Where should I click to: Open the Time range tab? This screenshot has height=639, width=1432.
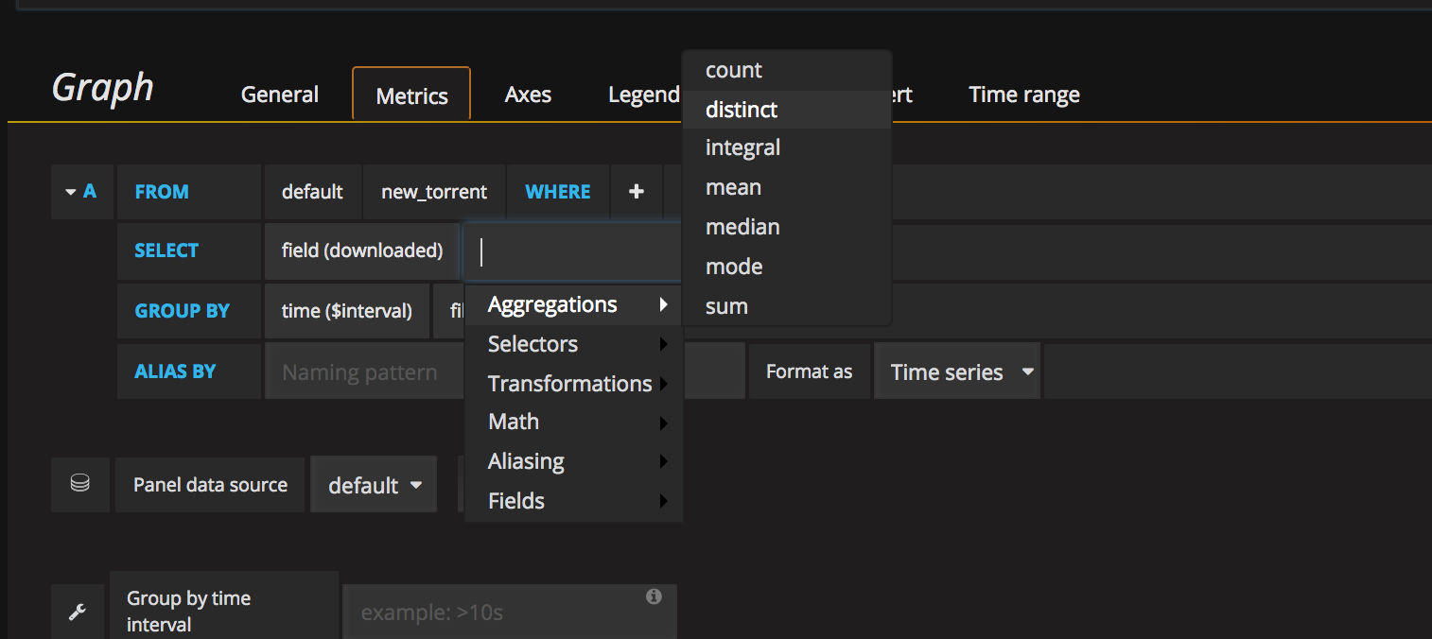click(1024, 95)
